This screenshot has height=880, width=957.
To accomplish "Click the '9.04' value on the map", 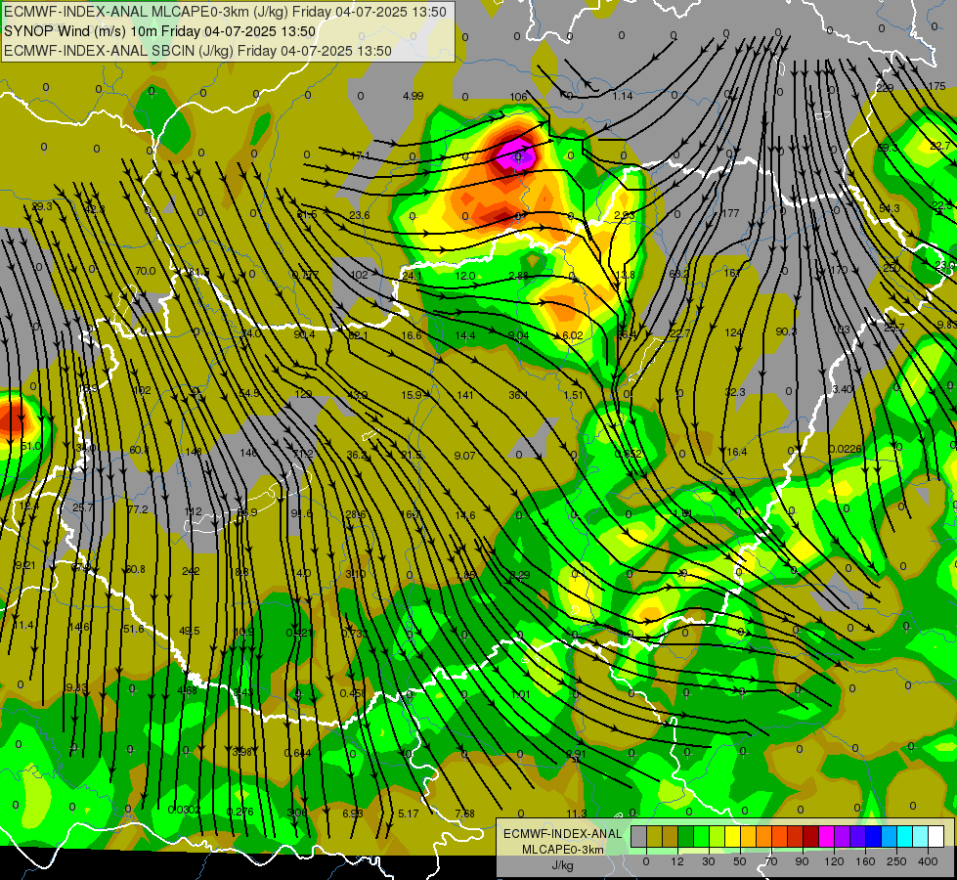I will point(519,335).
